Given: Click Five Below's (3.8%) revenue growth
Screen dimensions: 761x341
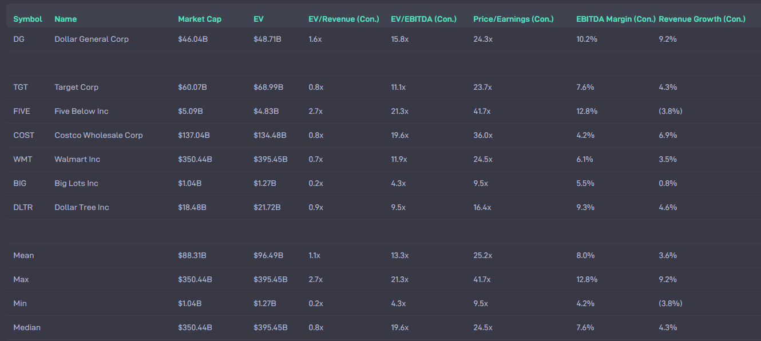Looking at the screenshot, I should click(x=671, y=111).
